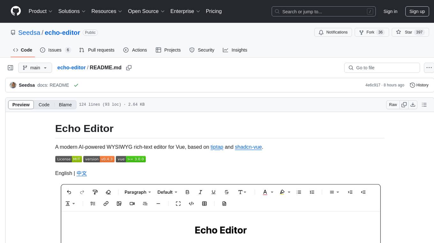
Task: Switch to the Security tab
Action: pos(202,50)
